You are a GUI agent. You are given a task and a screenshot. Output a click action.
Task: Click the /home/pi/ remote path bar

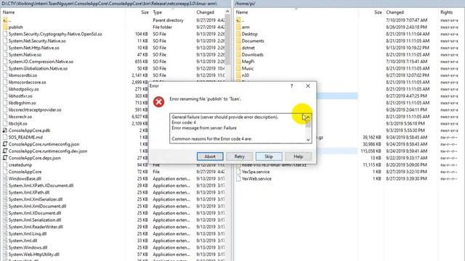tap(349, 4)
